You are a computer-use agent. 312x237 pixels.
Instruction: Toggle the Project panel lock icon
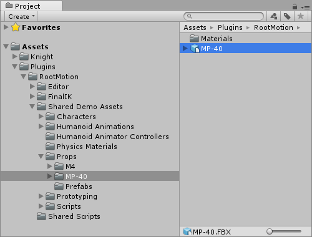click(x=295, y=7)
